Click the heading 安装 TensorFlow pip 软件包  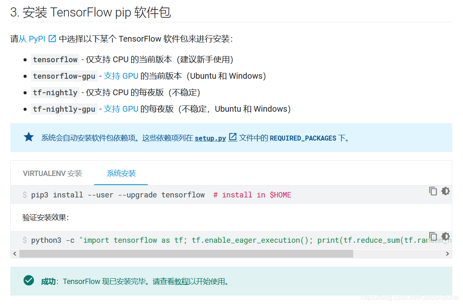click(x=90, y=12)
